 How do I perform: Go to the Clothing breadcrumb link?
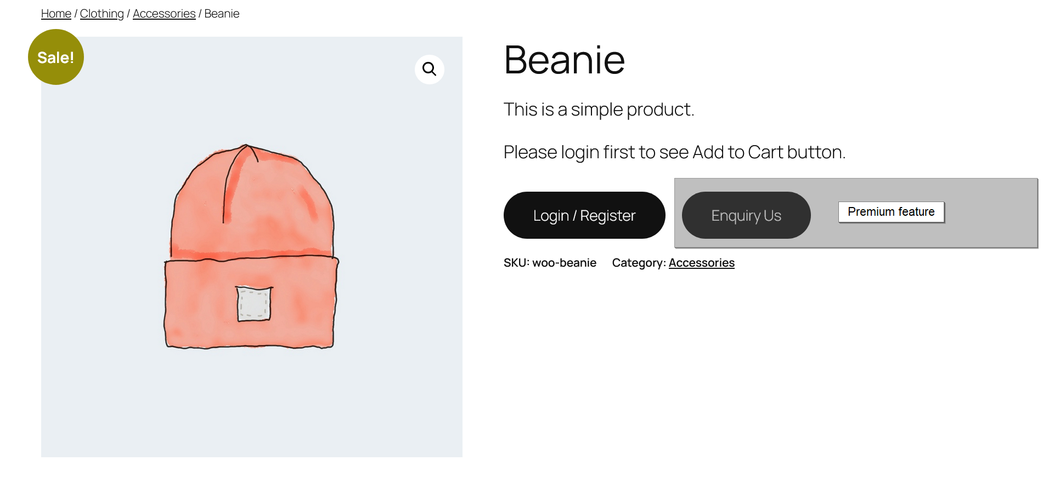(x=102, y=14)
